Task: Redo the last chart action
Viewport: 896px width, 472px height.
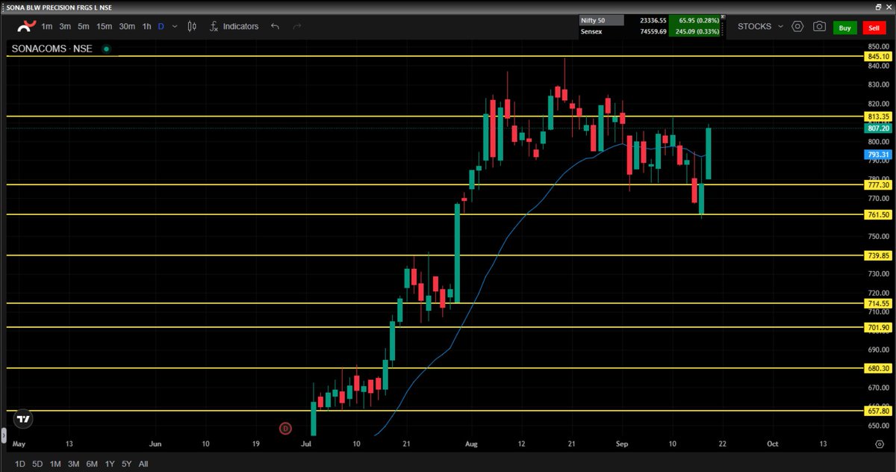Action: (x=297, y=26)
